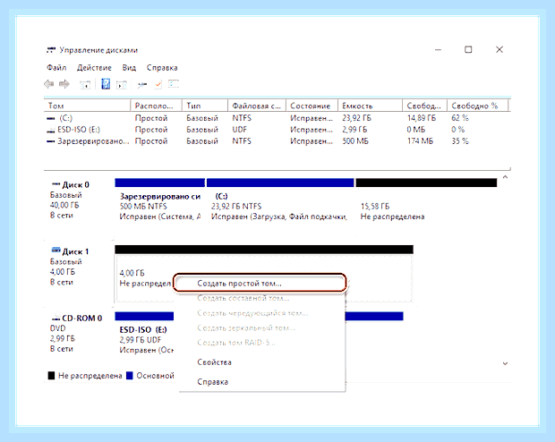Screen dimensions: 555x442
Task: Sort by the Емкость column header
Action: [x=370, y=106]
